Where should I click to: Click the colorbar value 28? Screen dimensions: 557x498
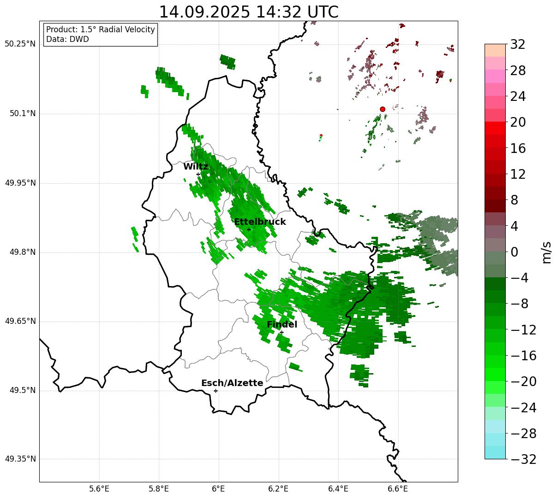518,70
